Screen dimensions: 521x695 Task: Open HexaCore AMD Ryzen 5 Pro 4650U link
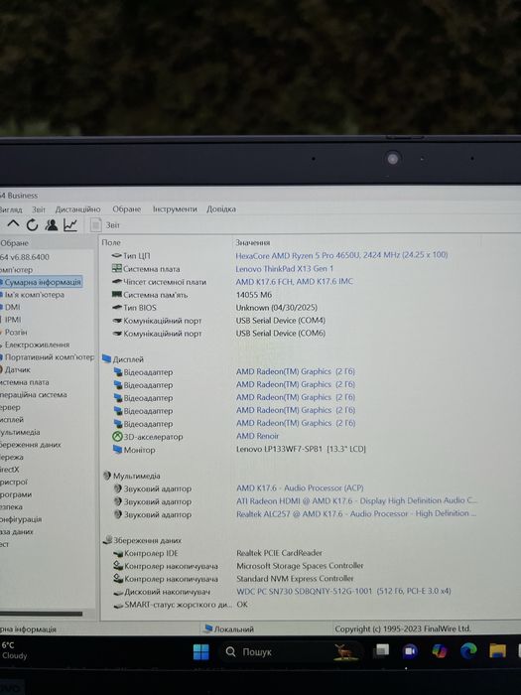(x=341, y=255)
